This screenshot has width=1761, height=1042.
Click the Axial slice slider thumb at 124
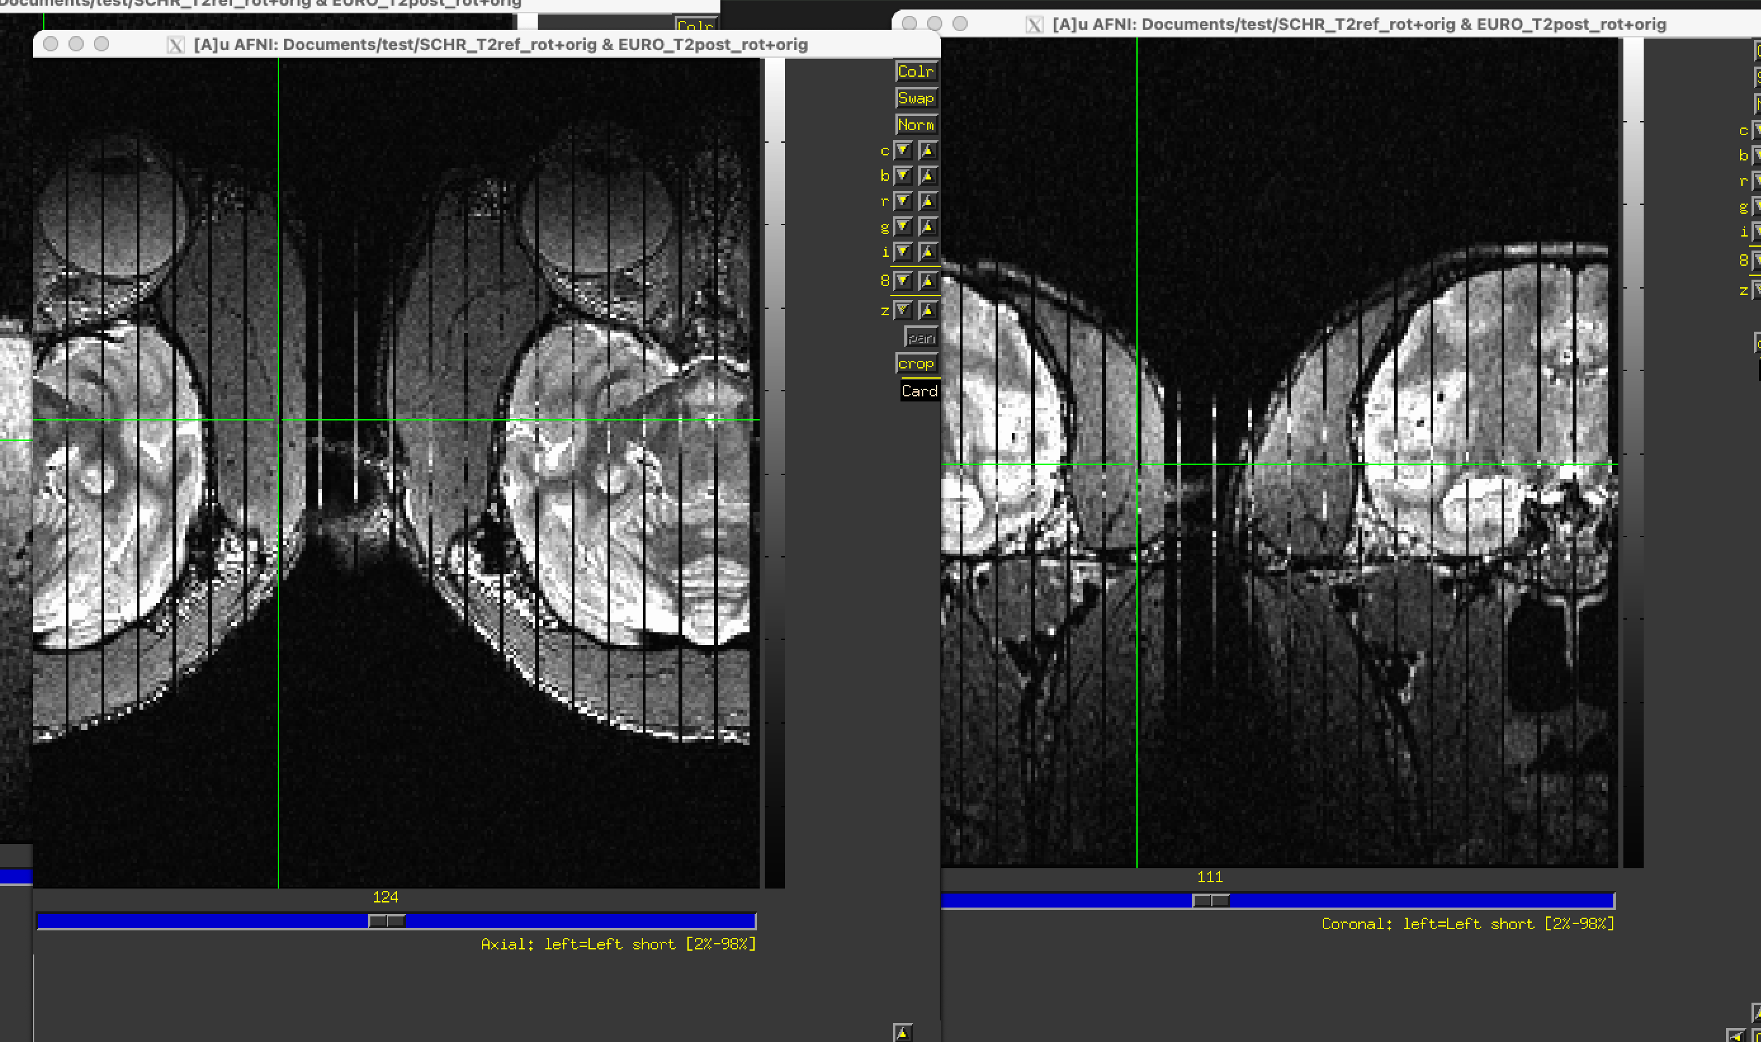click(x=387, y=920)
